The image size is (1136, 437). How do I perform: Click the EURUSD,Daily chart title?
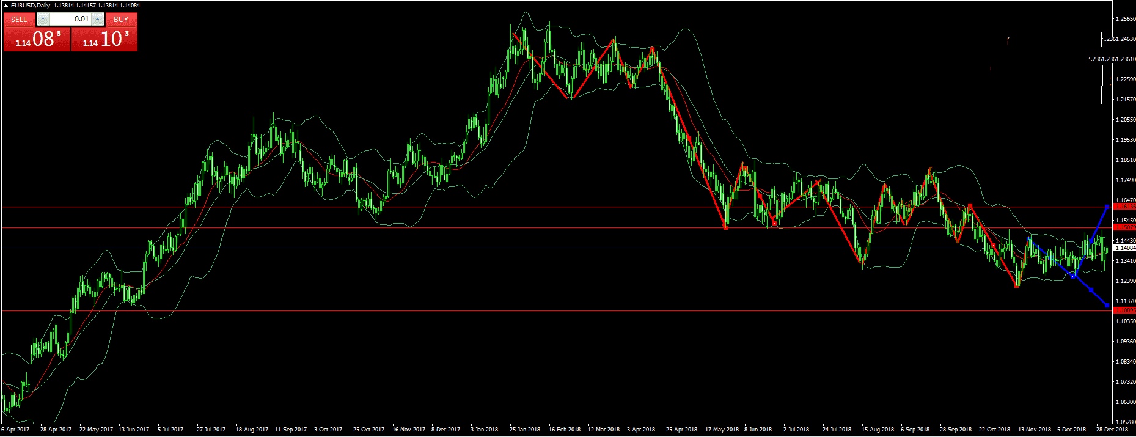pyautogui.click(x=31, y=6)
